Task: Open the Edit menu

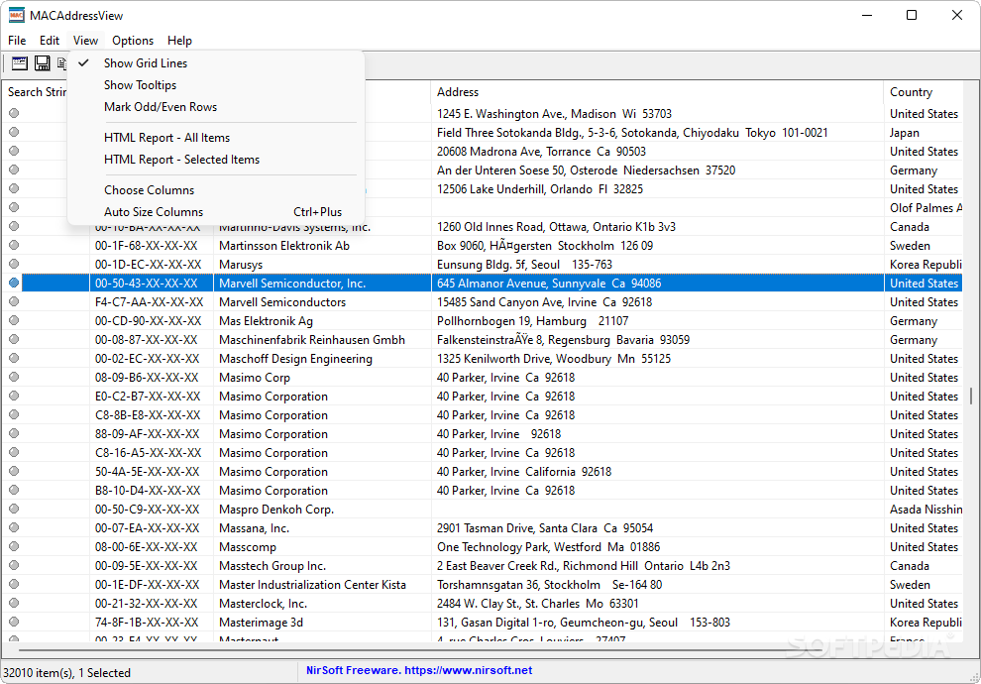Action: (50, 41)
